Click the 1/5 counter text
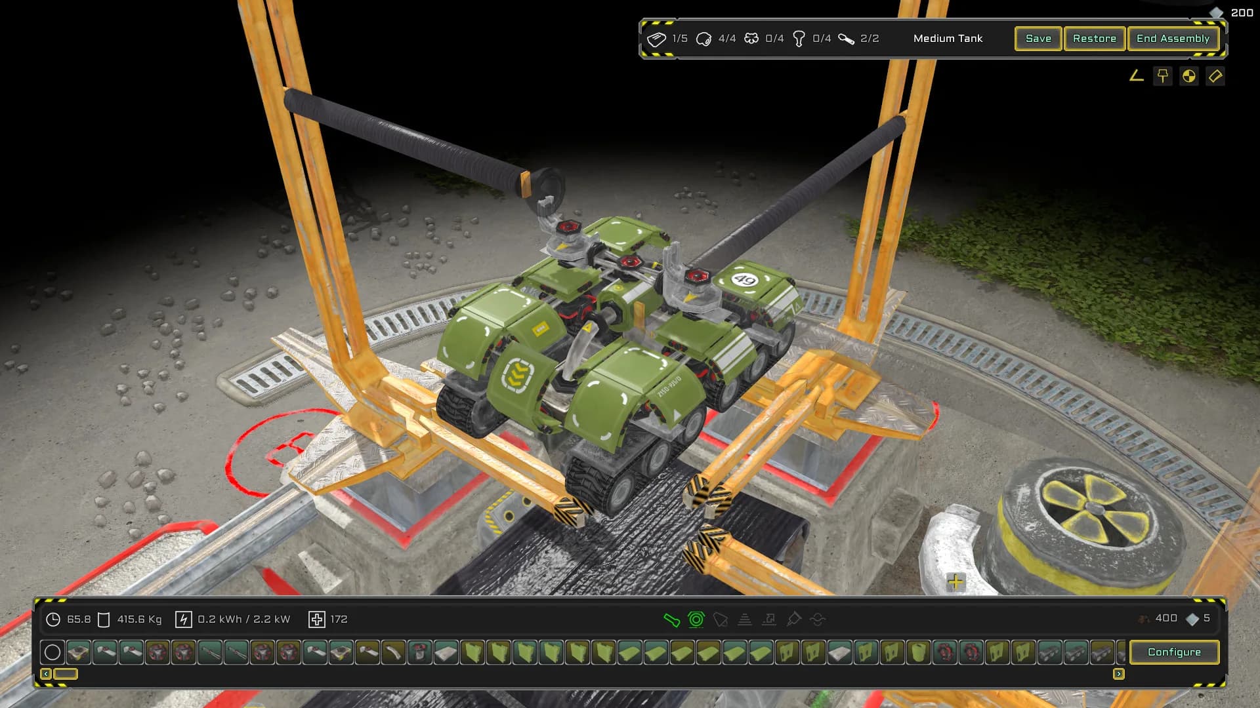 point(680,39)
